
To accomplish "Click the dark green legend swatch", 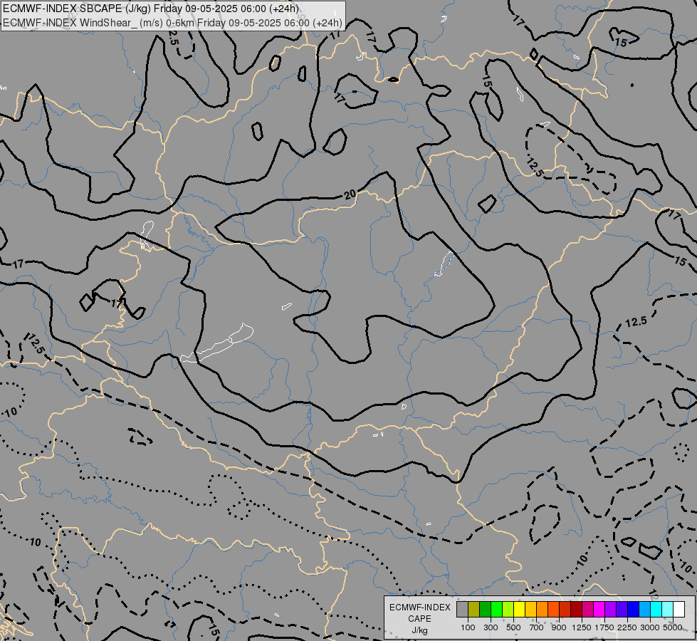I will tap(486, 609).
